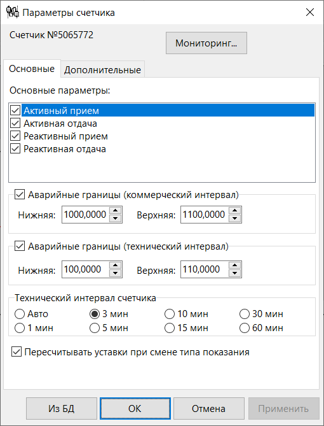Decrease the technical upper limit with down arrow
Viewport: 324px width, 426px height.
pyautogui.click(x=235, y=273)
